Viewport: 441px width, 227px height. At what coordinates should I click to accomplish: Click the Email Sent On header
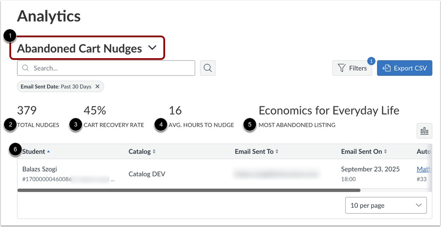point(362,152)
